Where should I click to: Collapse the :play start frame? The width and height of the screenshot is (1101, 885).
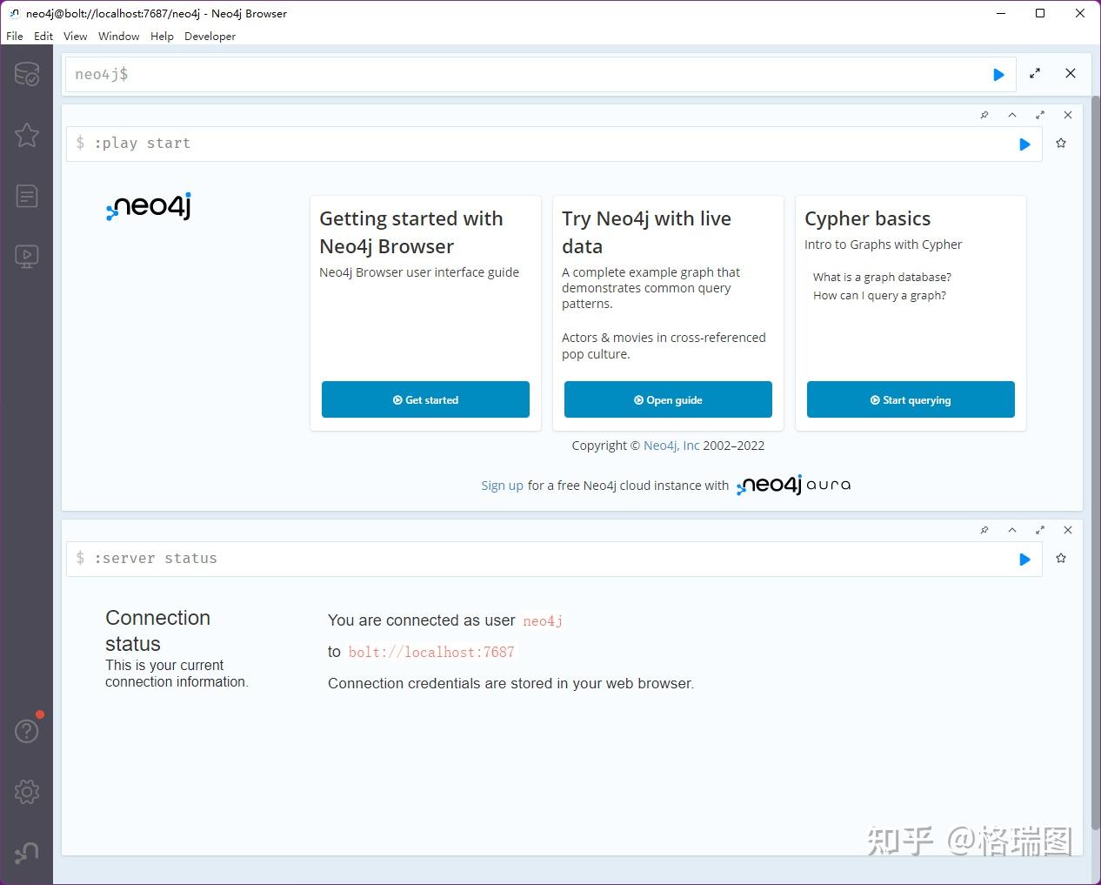pos(1012,115)
